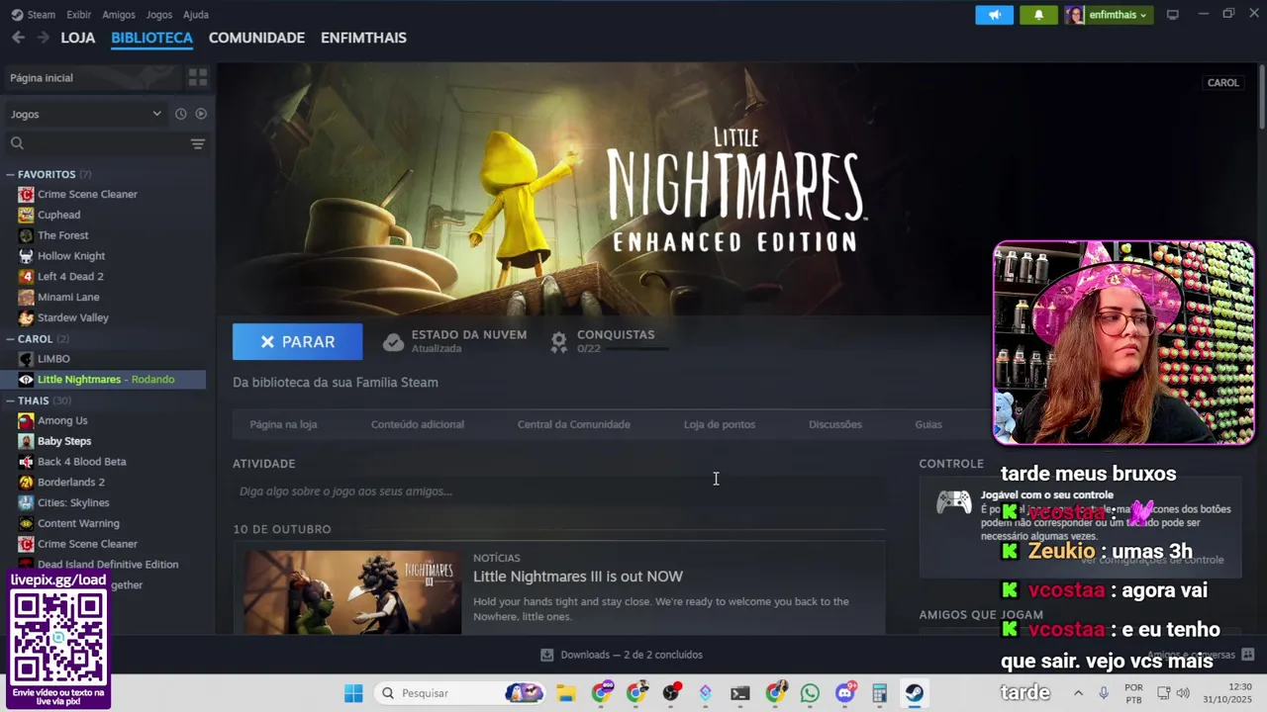1267x712 pixels.
Task: Stop the game with PARAR button
Action: point(297,342)
